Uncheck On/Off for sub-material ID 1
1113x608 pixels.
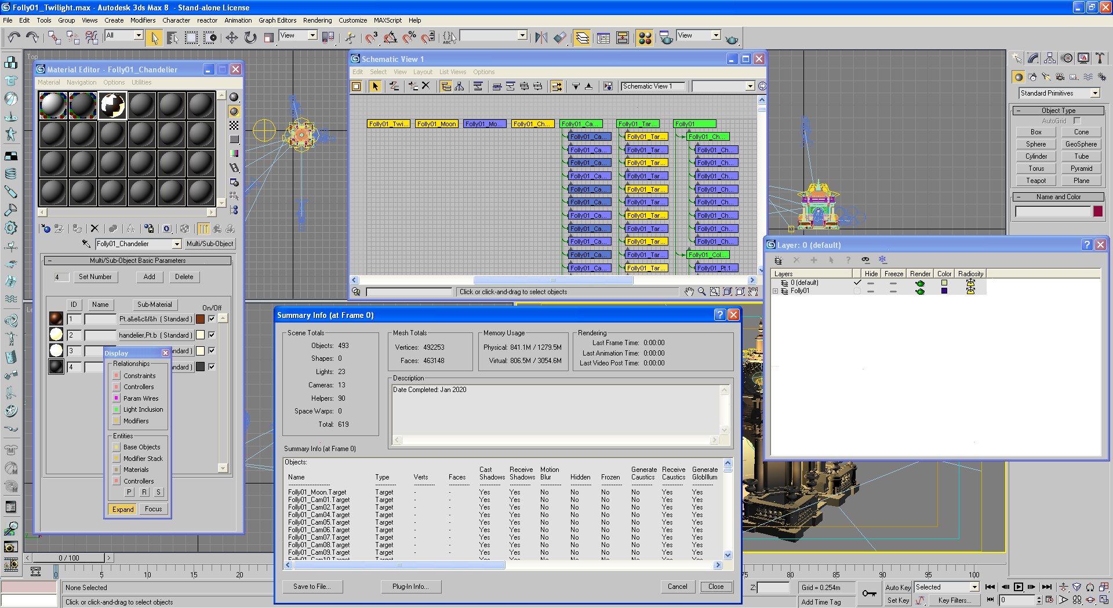pyautogui.click(x=212, y=318)
